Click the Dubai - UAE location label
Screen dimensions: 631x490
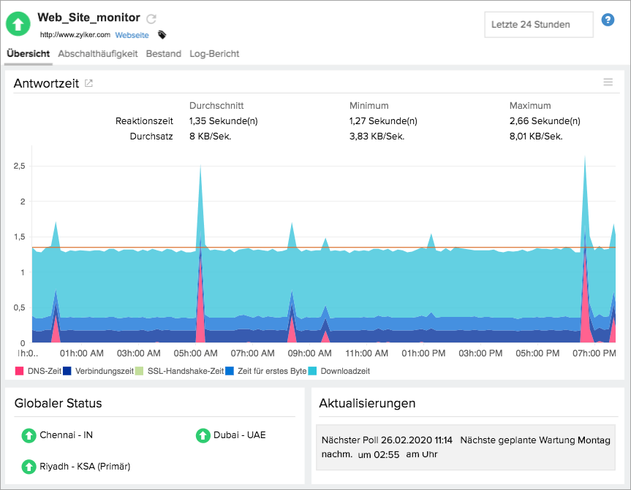[240, 435]
